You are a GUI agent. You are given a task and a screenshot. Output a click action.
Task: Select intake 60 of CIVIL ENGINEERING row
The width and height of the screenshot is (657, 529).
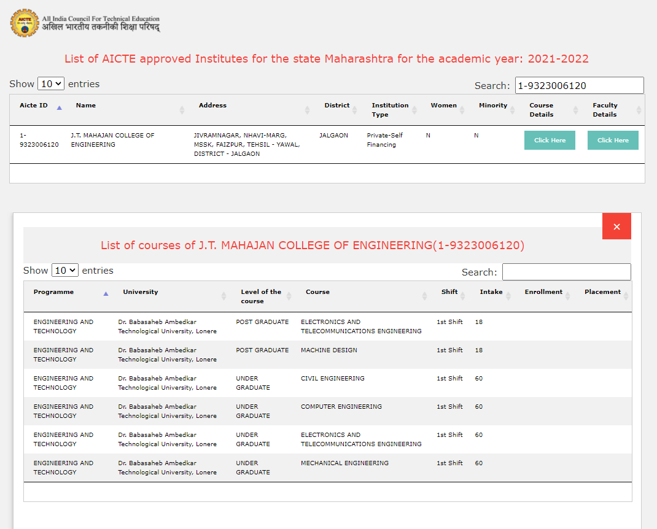(479, 378)
